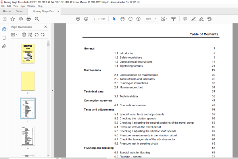Open the fit page options dropdown
238x159 pixels.
coord(164,19)
